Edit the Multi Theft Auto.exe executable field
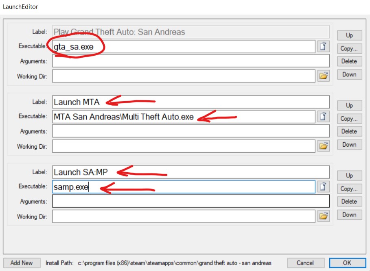Viewport: 370px width, 271px height. click(184, 117)
